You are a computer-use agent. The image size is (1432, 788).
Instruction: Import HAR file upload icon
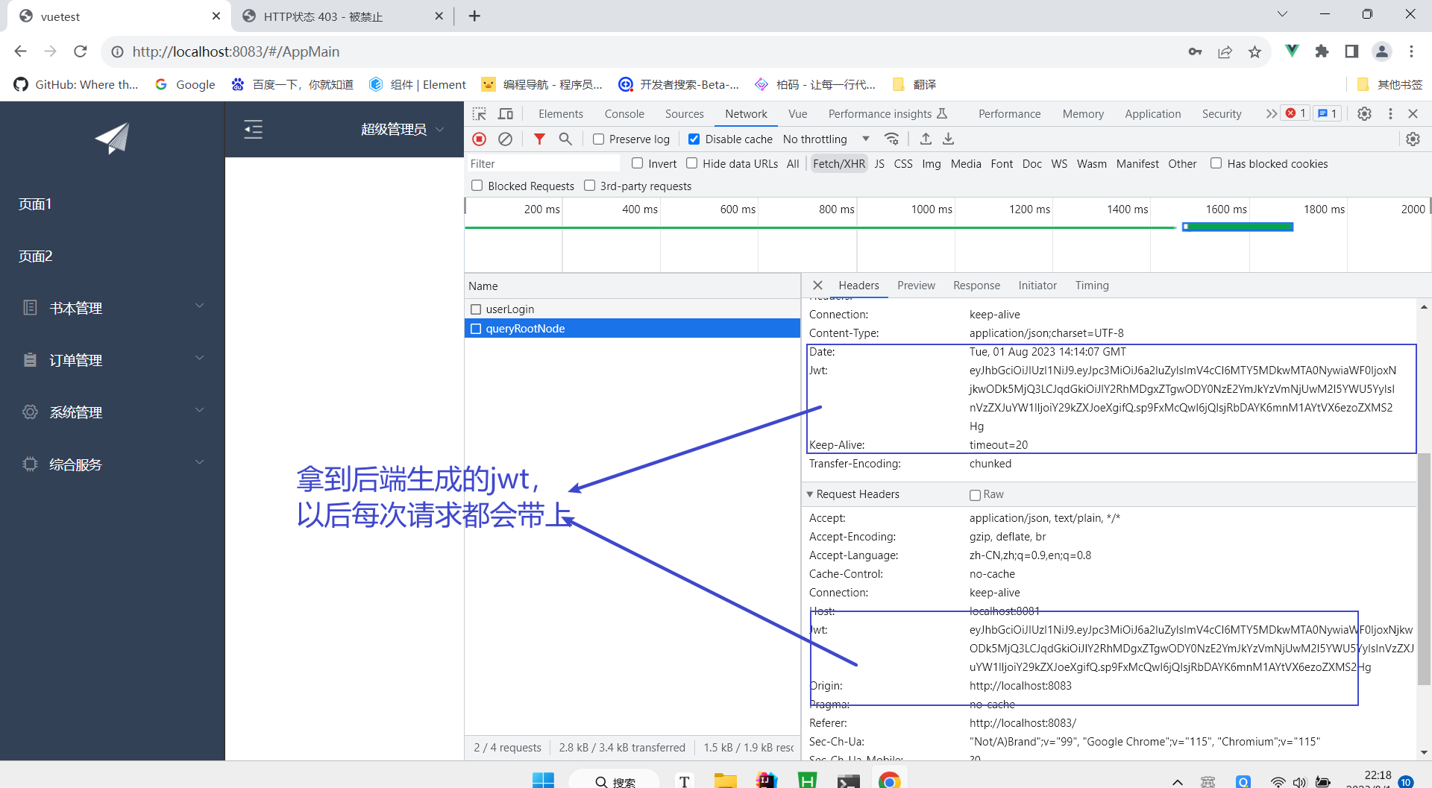click(x=926, y=139)
